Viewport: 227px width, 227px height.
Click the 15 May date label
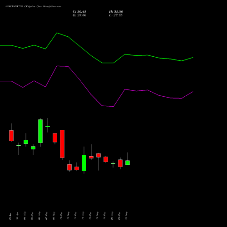coord(90,216)
